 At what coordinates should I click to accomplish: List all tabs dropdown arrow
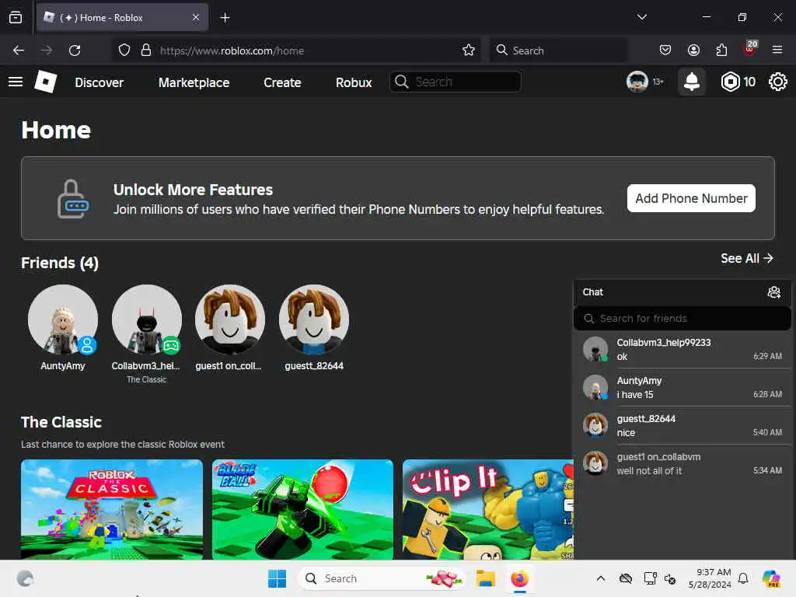pos(641,17)
